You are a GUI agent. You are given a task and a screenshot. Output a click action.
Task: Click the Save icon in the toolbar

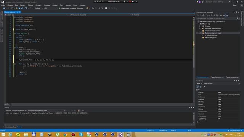[x=19, y=8]
